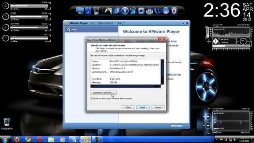Launch Opera from the taskbar
Image resolution: width=254 pixels, height=143 pixels.
(x=40, y=139)
